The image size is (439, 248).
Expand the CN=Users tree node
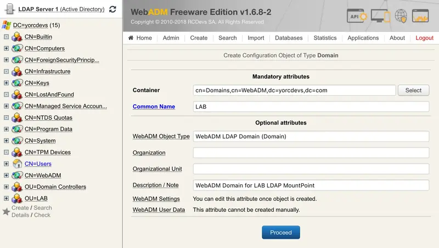click(x=6, y=164)
